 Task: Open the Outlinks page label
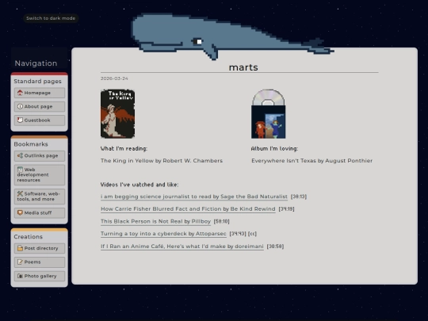click(x=41, y=155)
